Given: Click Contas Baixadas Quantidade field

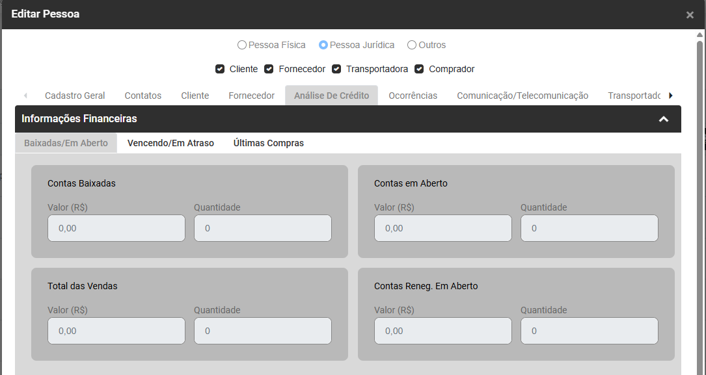Looking at the screenshot, I should tap(263, 228).
